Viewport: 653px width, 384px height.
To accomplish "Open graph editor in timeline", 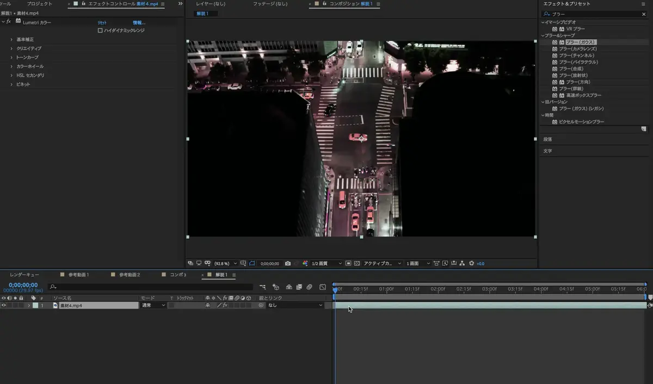I will [323, 287].
